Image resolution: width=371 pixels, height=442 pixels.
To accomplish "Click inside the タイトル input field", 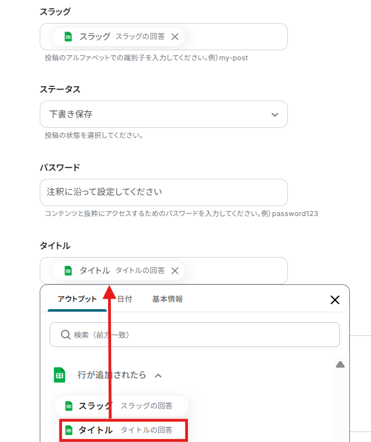I will 164,271.
